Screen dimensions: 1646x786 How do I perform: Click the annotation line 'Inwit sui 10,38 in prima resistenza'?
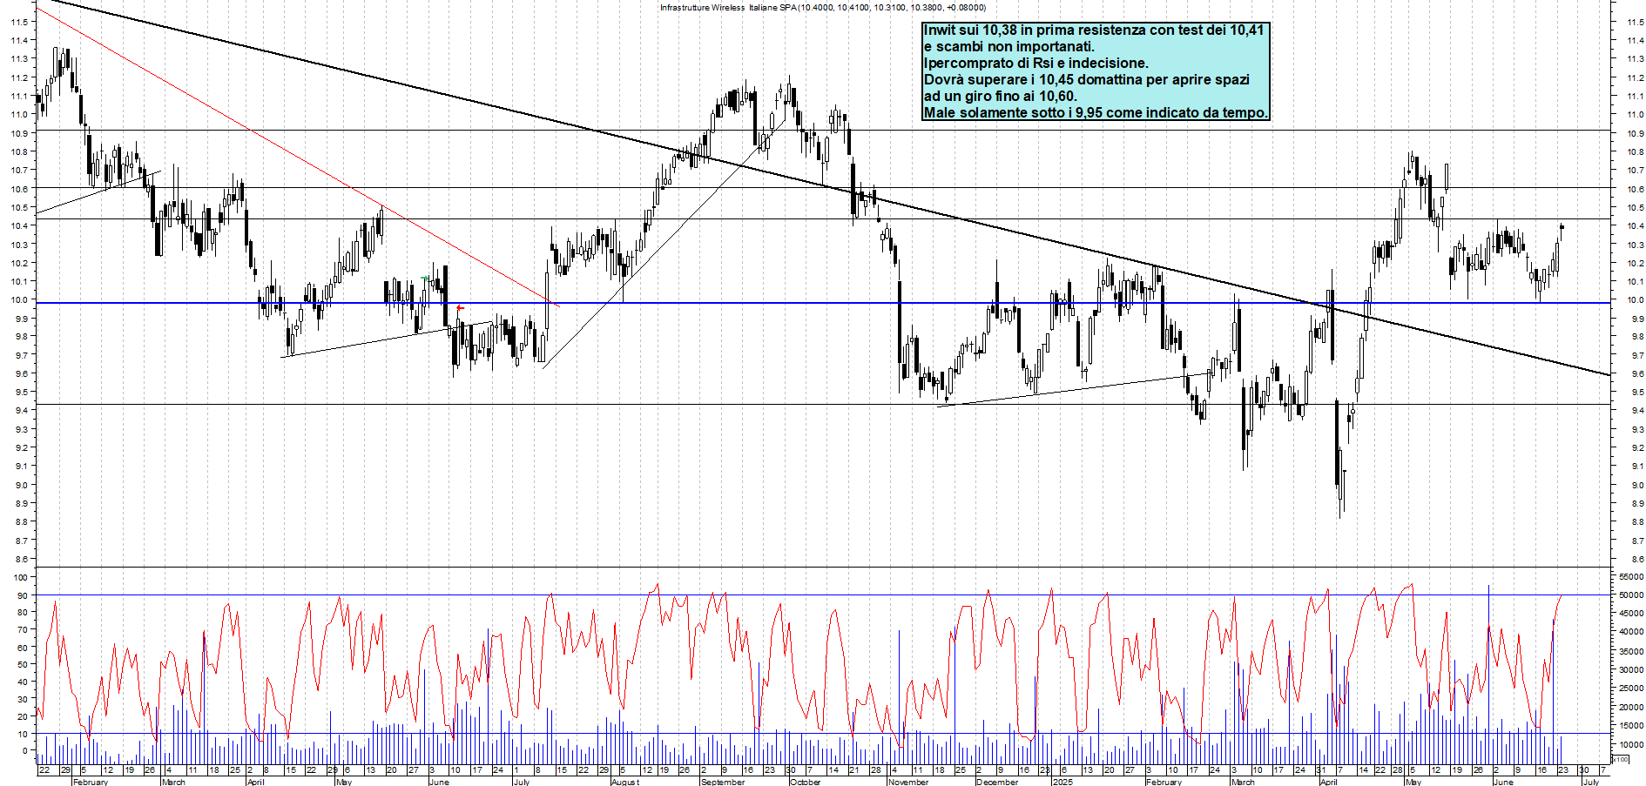(x=1035, y=30)
